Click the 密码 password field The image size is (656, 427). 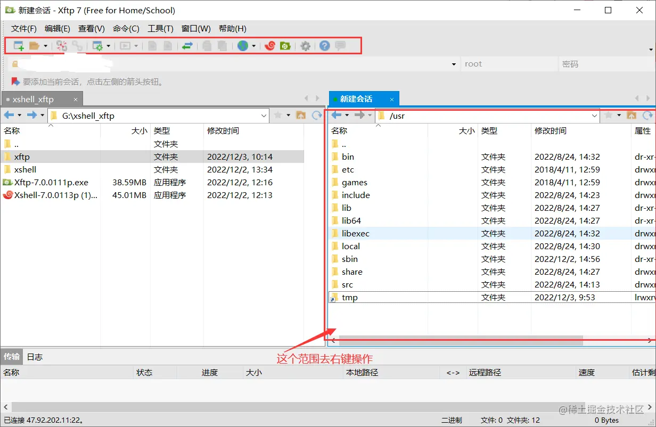click(x=606, y=64)
